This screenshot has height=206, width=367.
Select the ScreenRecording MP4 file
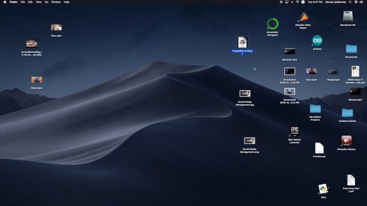pyautogui.click(x=32, y=43)
